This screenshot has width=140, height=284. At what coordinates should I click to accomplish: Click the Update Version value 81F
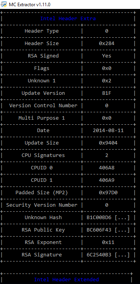pyautogui.click(x=107, y=93)
